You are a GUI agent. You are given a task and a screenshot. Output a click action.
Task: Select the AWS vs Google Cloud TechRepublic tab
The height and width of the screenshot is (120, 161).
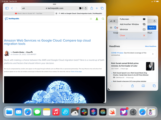(80, 13)
